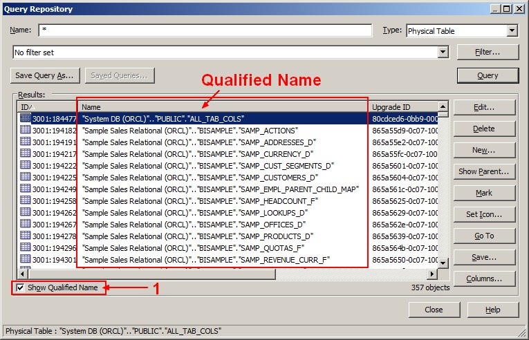Click the table icon for SAMP_CUSTOMERS_D row
Viewport: 529px width, 340px height.
25,177
